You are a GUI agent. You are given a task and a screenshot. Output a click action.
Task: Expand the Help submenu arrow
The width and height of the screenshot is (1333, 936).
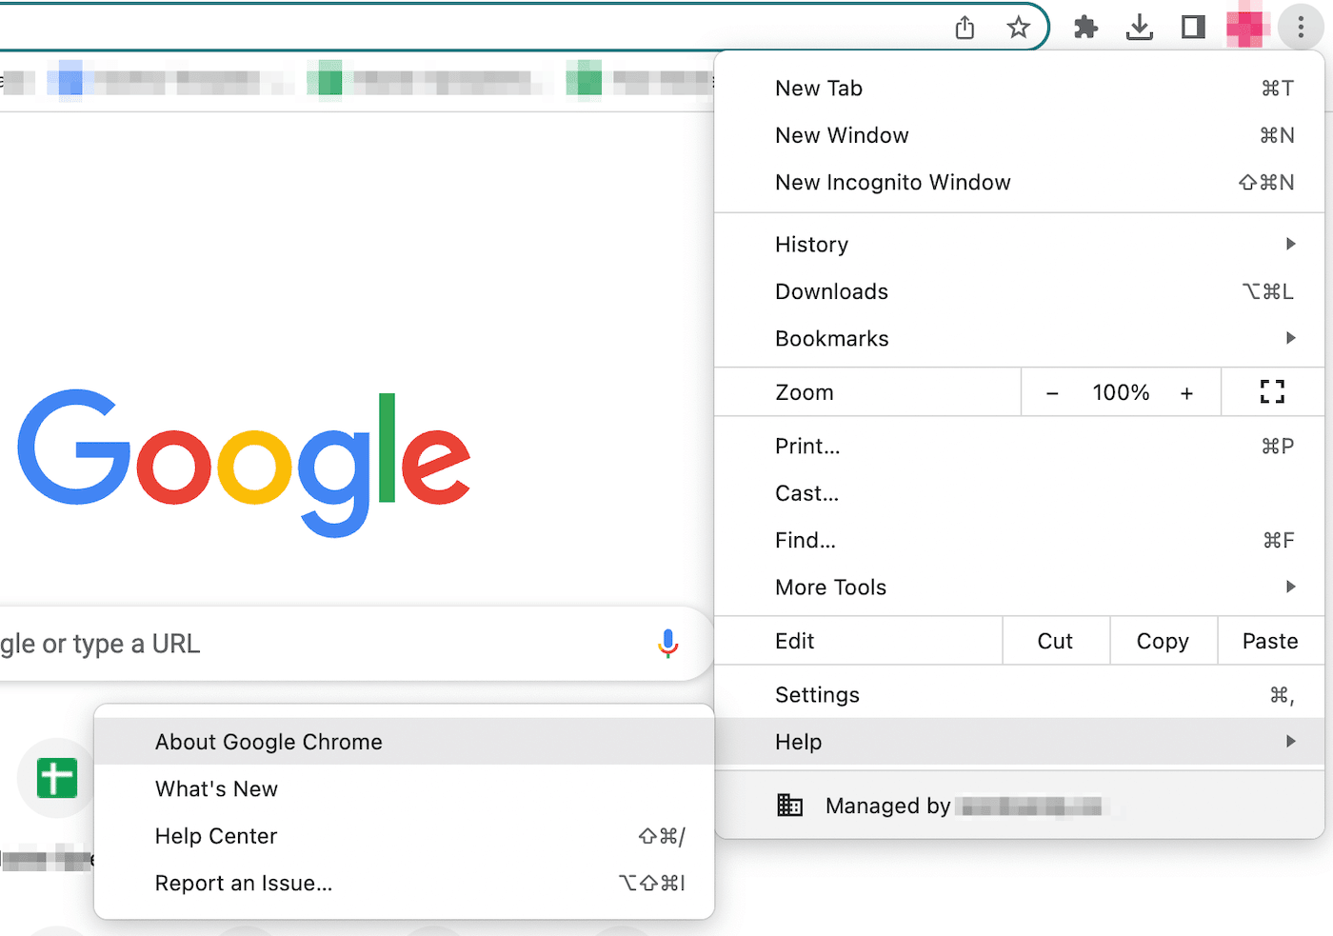(x=1291, y=741)
